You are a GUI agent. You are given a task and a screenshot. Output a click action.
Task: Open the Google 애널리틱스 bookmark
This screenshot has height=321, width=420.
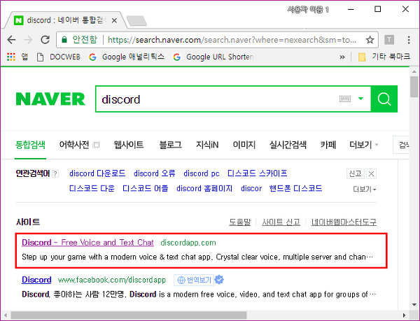point(127,57)
